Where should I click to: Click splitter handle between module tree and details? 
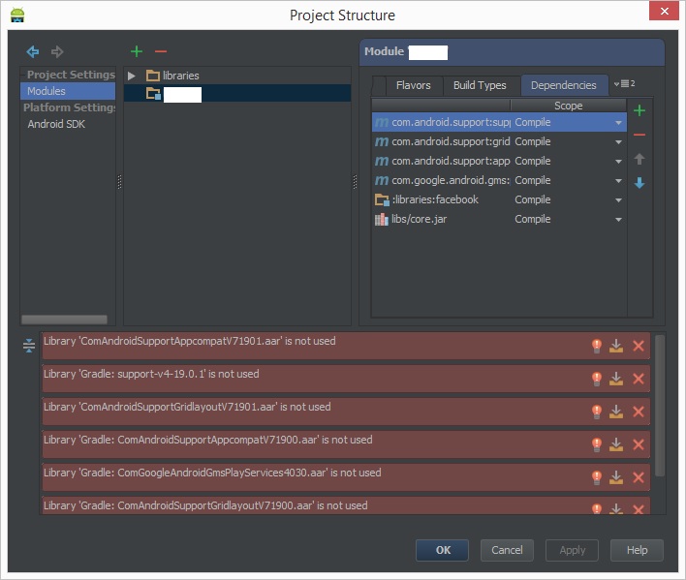(355, 182)
